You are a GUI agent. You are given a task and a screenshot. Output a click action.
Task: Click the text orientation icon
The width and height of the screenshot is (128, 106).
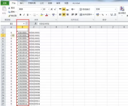click(73, 9)
